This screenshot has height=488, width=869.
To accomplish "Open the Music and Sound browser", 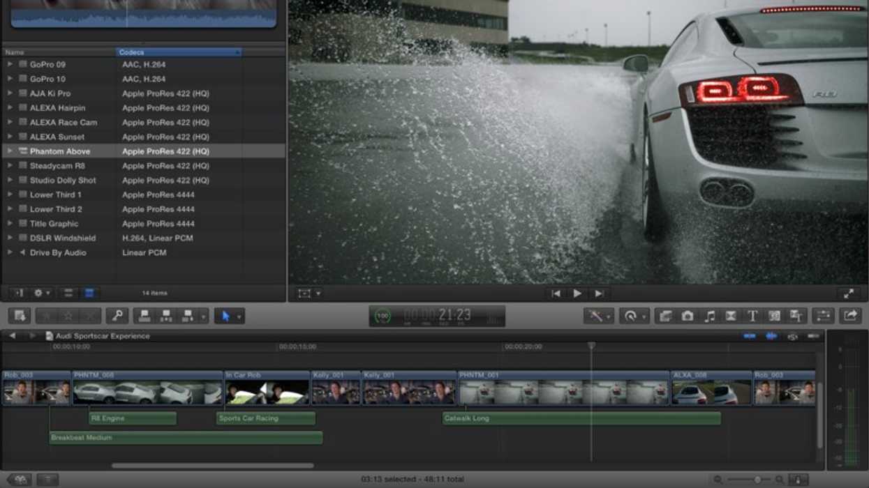I will 709,316.
